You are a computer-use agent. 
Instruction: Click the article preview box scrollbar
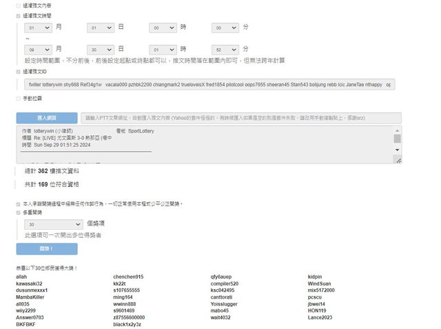[397, 144]
